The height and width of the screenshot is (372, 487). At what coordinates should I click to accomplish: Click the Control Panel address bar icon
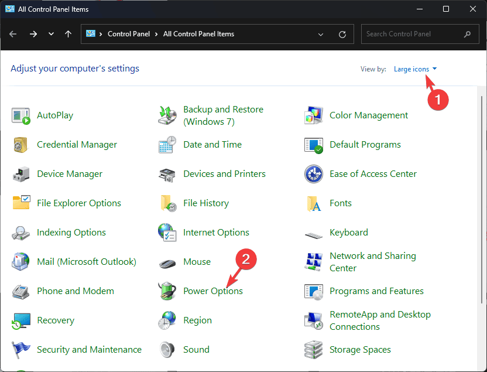click(91, 33)
